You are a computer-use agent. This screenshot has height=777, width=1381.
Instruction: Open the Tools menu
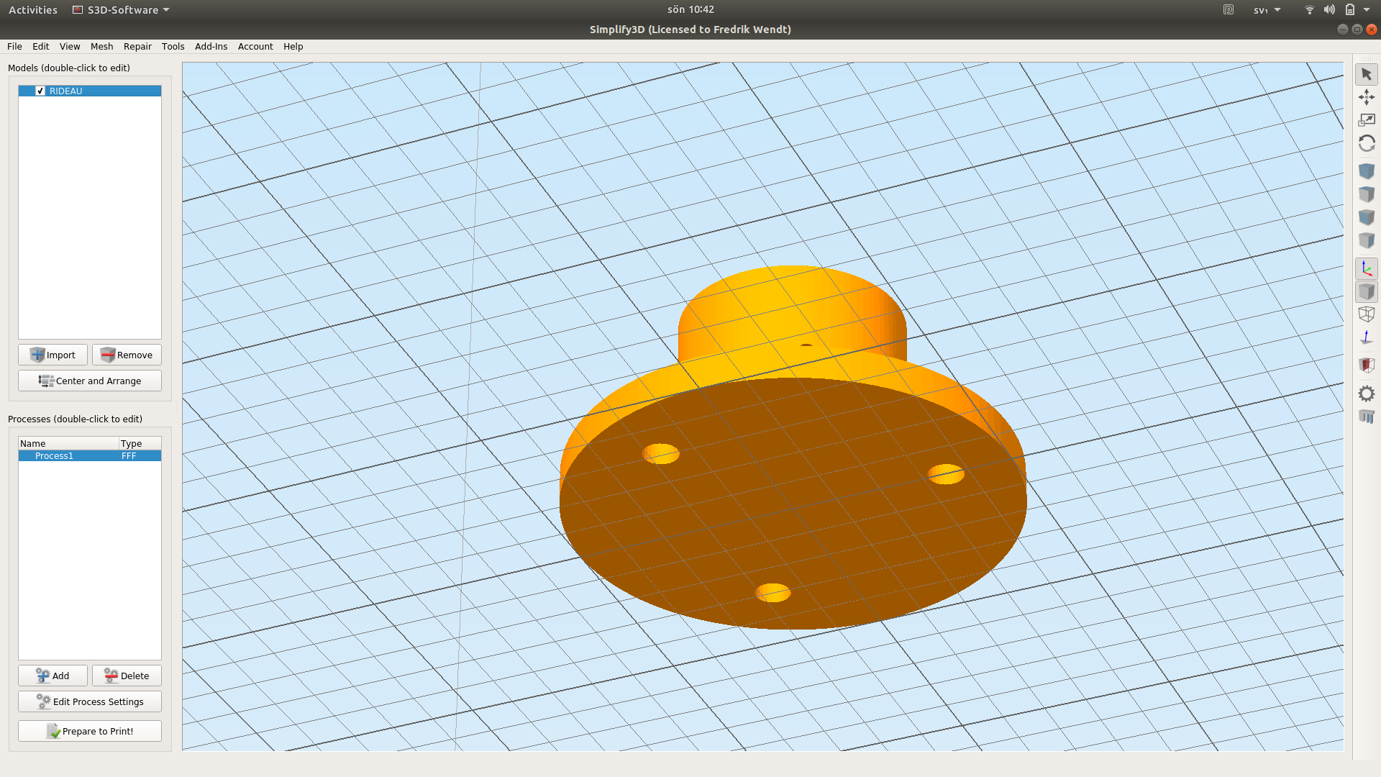pyautogui.click(x=173, y=47)
